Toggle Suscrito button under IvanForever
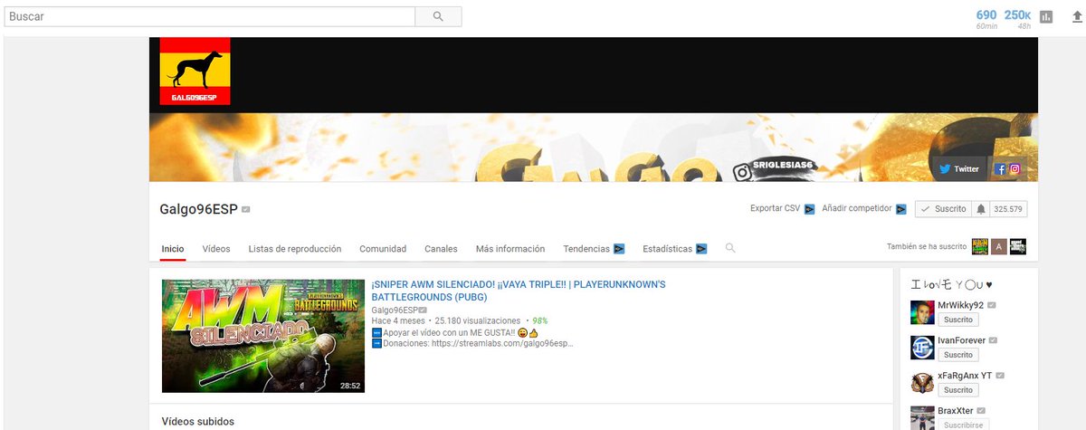1086x430 pixels. pyautogui.click(x=957, y=355)
